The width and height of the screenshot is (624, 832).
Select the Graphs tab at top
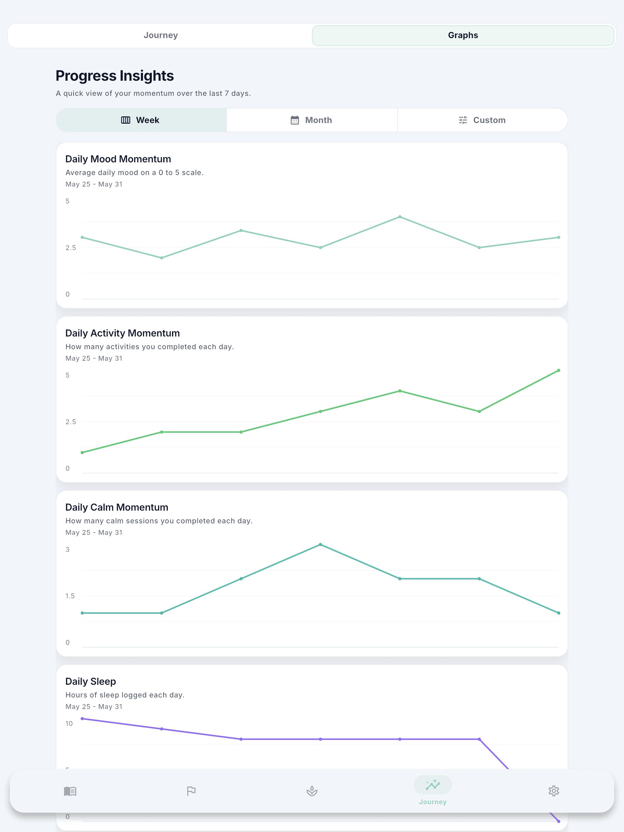pyautogui.click(x=463, y=35)
